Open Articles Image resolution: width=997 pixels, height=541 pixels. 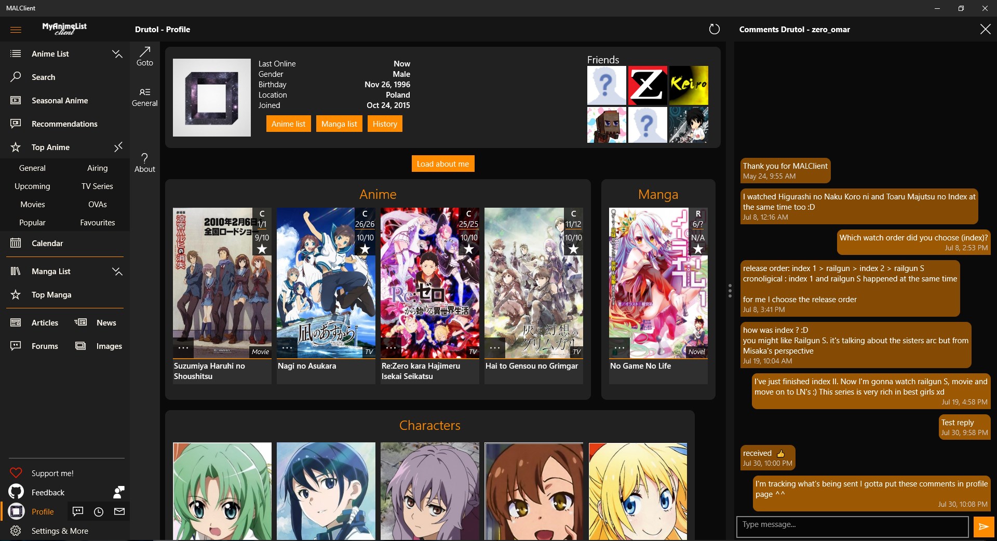(34, 322)
